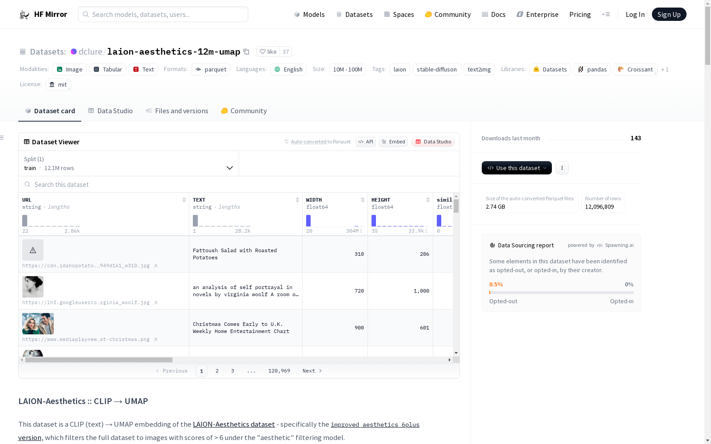Click the like count 37

[286, 52]
